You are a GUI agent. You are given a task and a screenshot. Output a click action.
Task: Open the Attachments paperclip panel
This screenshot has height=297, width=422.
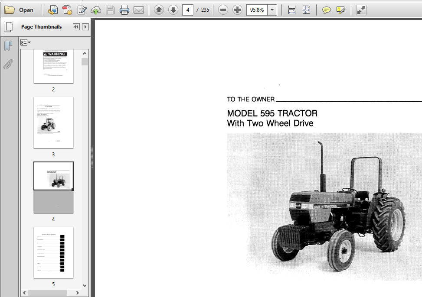tap(8, 65)
